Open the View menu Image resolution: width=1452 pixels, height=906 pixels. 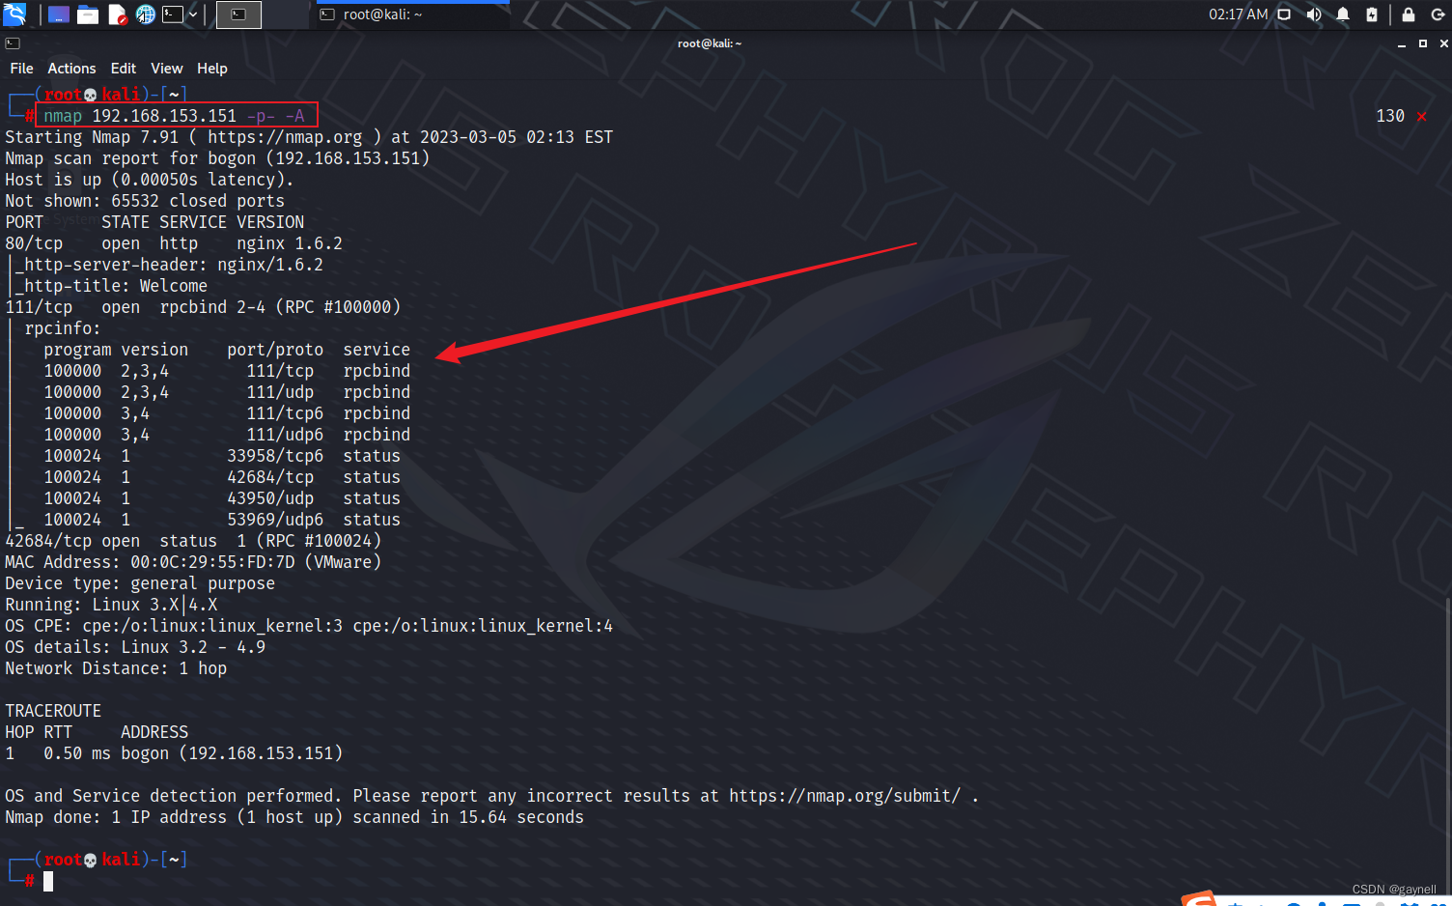(166, 69)
